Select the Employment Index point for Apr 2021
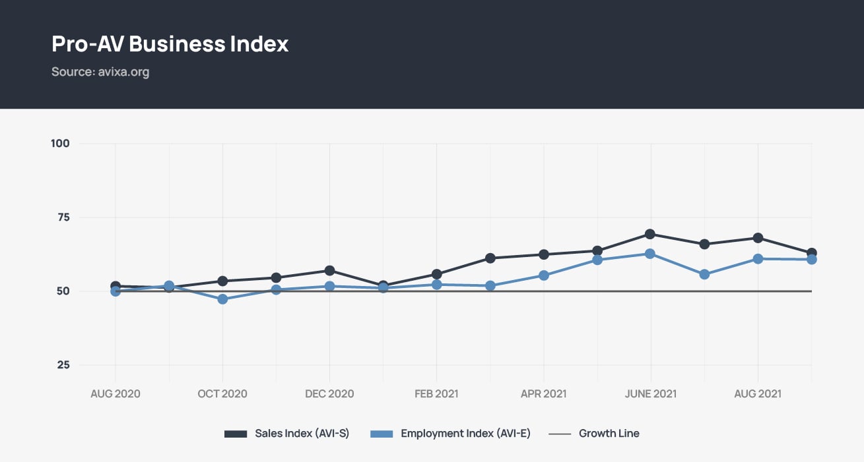The width and height of the screenshot is (864, 462). (543, 275)
